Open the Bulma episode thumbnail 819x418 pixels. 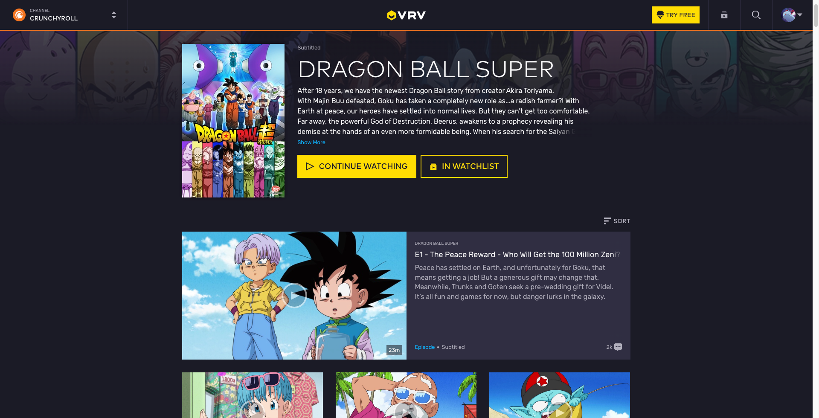253,395
